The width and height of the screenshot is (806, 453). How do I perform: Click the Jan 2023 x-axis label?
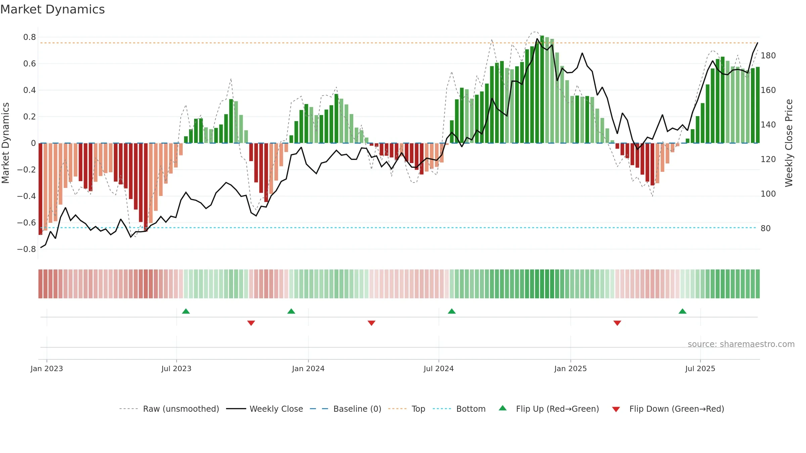coord(47,368)
